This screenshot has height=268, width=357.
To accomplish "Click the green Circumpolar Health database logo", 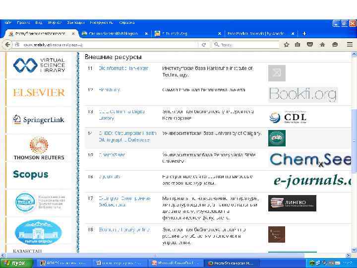I will click(x=277, y=138).
